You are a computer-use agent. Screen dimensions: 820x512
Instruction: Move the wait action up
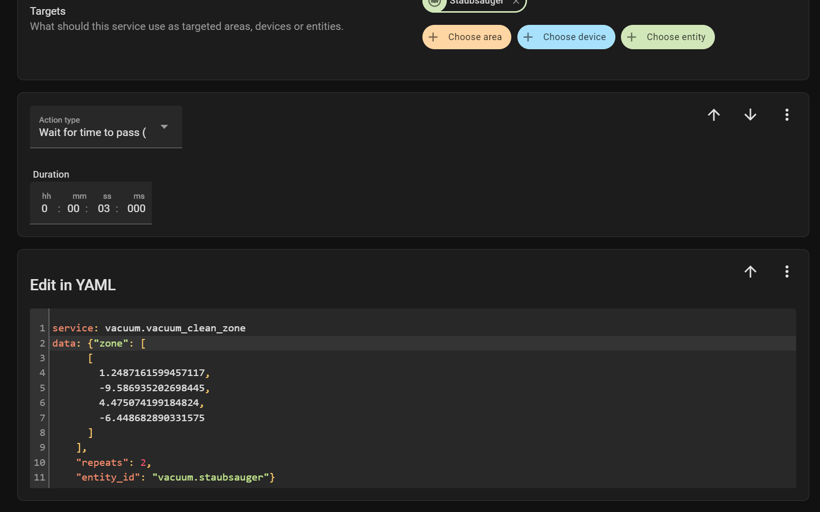(x=713, y=115)
